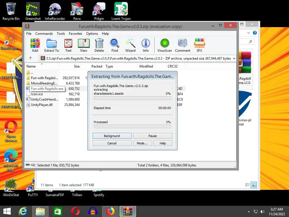This screenshot has width=289, height=217.
Task: Expand the Explorer ribbon chevron
Action: (249, 33)
